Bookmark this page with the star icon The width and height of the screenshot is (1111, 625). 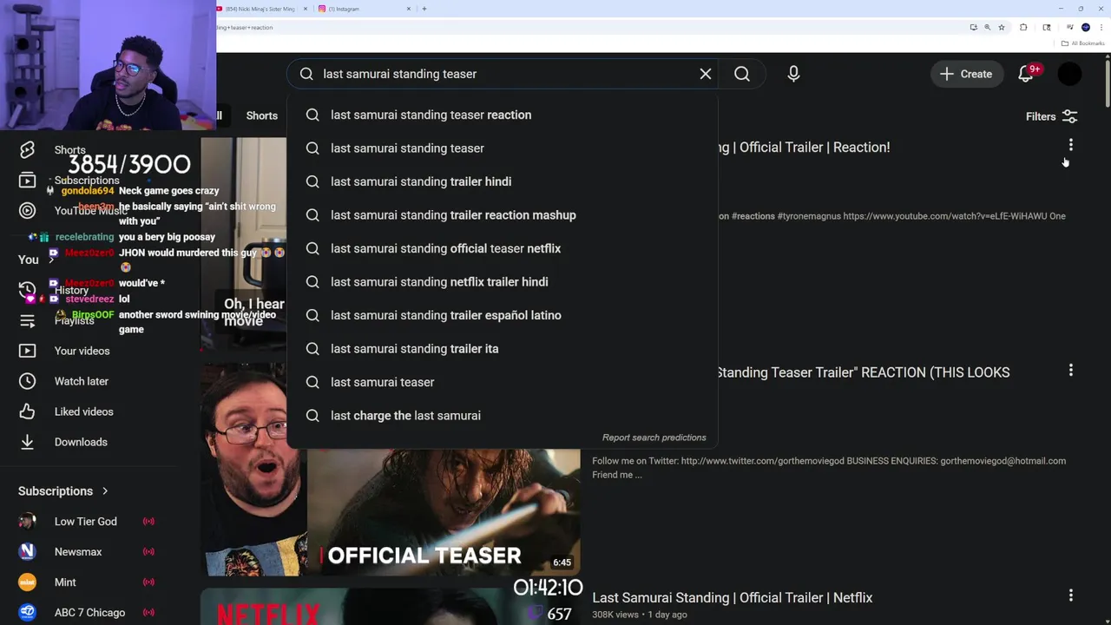pos(1002,27)
